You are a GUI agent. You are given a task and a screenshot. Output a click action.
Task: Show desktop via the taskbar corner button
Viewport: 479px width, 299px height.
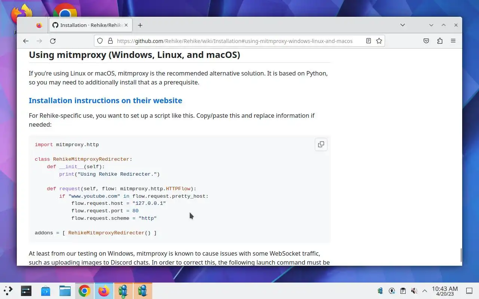tap(469, 291)
